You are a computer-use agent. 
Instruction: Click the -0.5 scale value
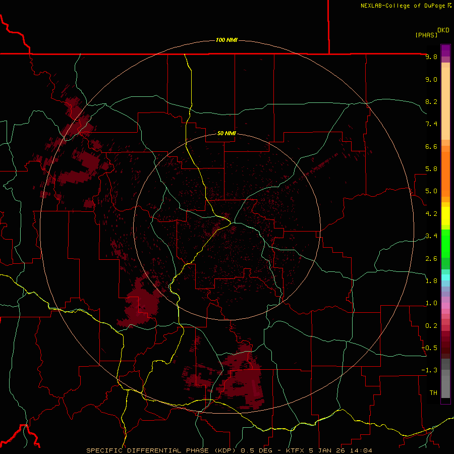(x=429, y=348)
